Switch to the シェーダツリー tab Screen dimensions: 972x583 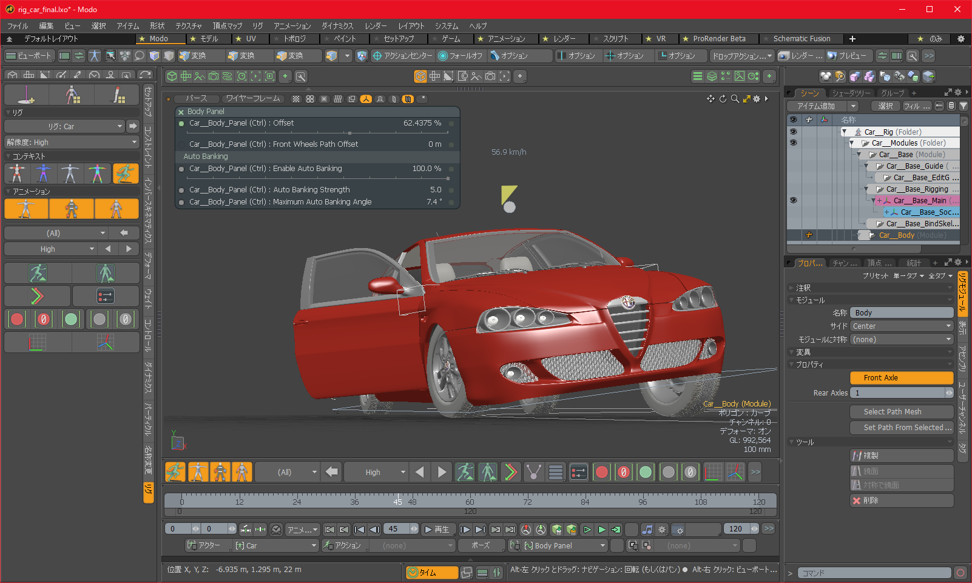(x=851, y=93)
